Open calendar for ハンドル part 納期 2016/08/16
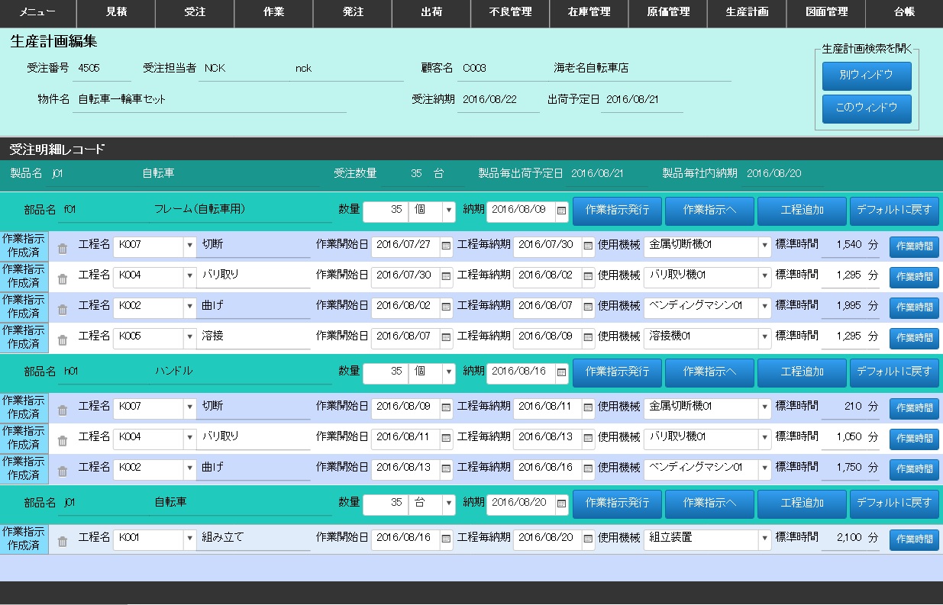Screen dimensions: 943x605 click(562, 372)
